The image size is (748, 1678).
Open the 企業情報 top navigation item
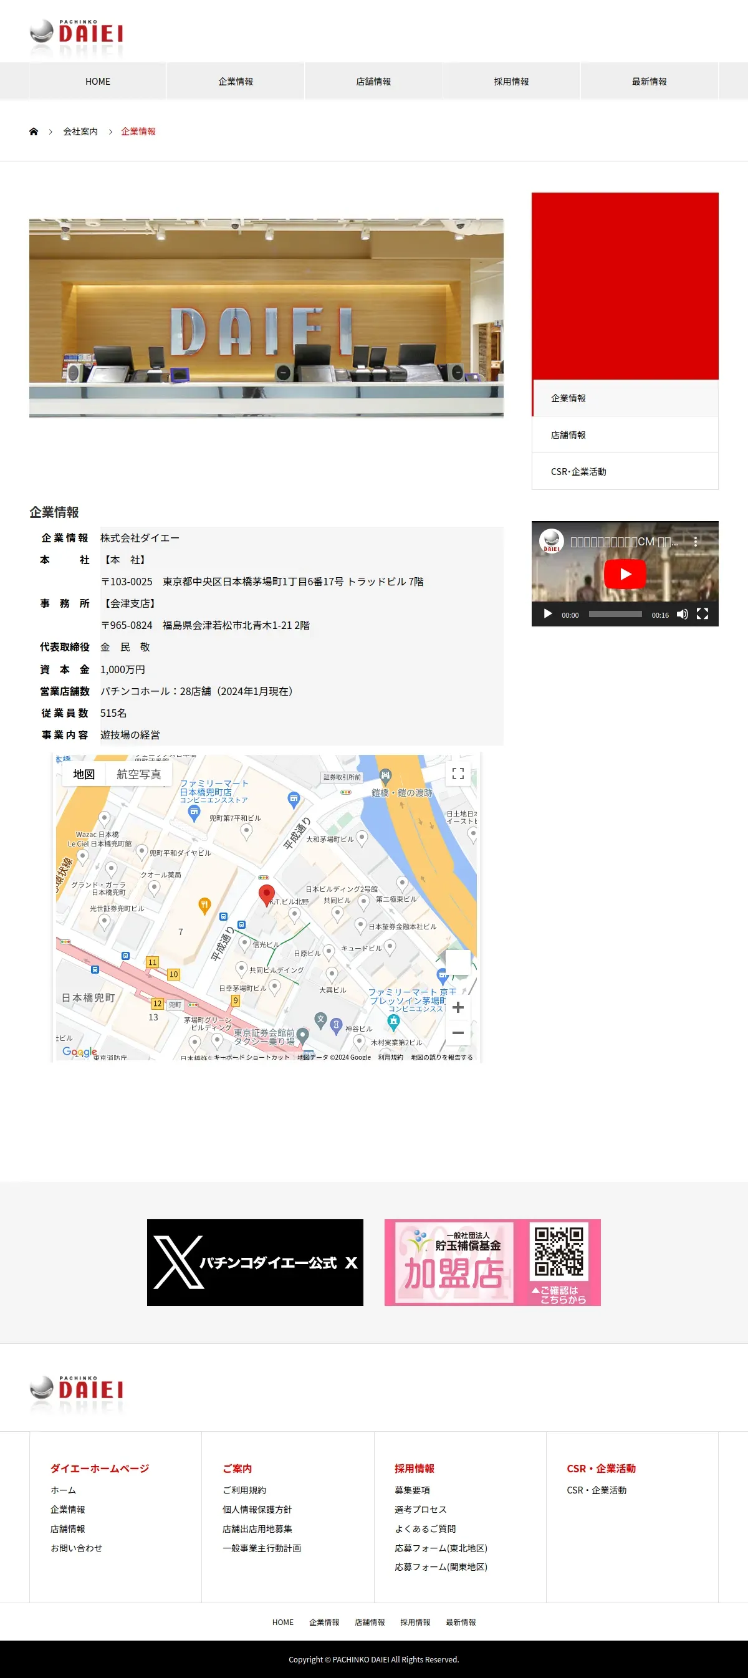point(235,82)
